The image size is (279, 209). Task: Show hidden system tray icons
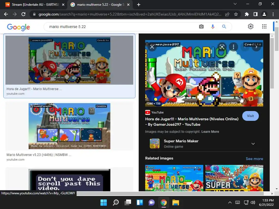point(230,202)
